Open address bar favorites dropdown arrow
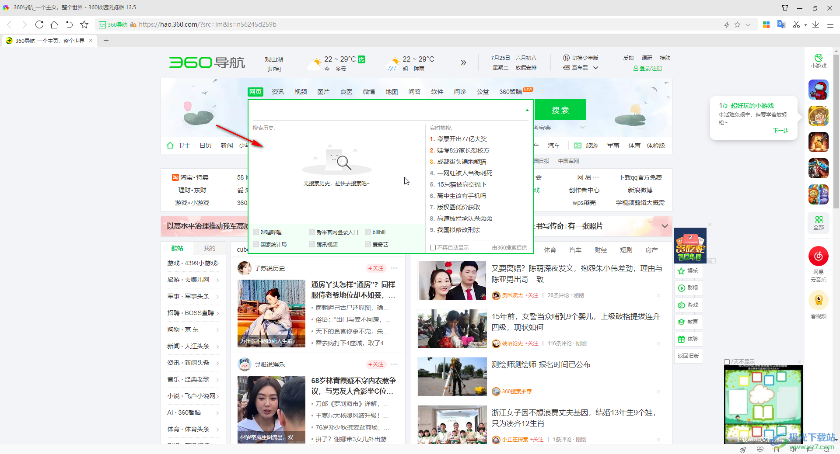The height and width of the screenshot is (454, 840). [748, 25]
